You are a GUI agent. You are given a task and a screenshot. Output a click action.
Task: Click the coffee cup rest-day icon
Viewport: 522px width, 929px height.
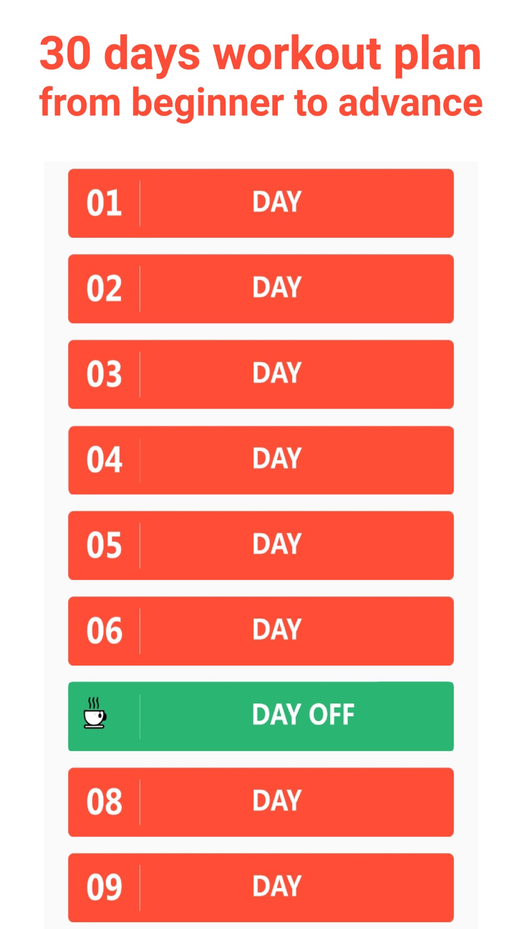click(x=95, y=713)
